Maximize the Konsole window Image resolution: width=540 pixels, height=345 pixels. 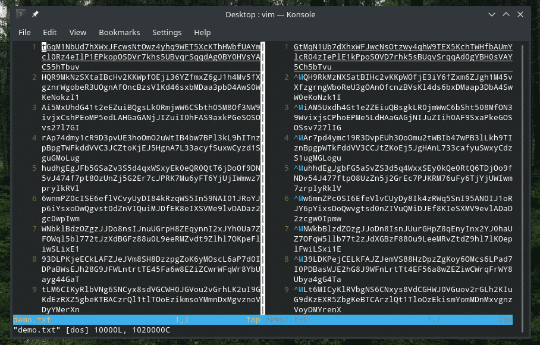tap(506, 14)
